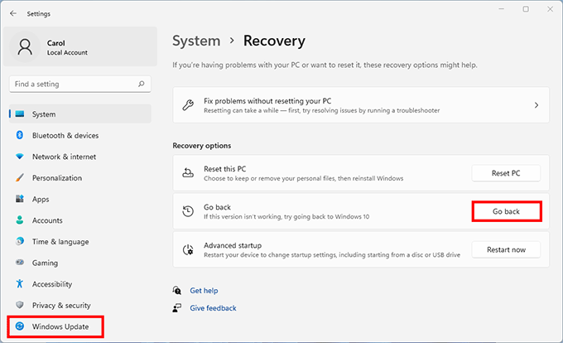The image size is (563, 343).
Task: Click the Give feedback person icon
Action: click(x=176, y=308)
